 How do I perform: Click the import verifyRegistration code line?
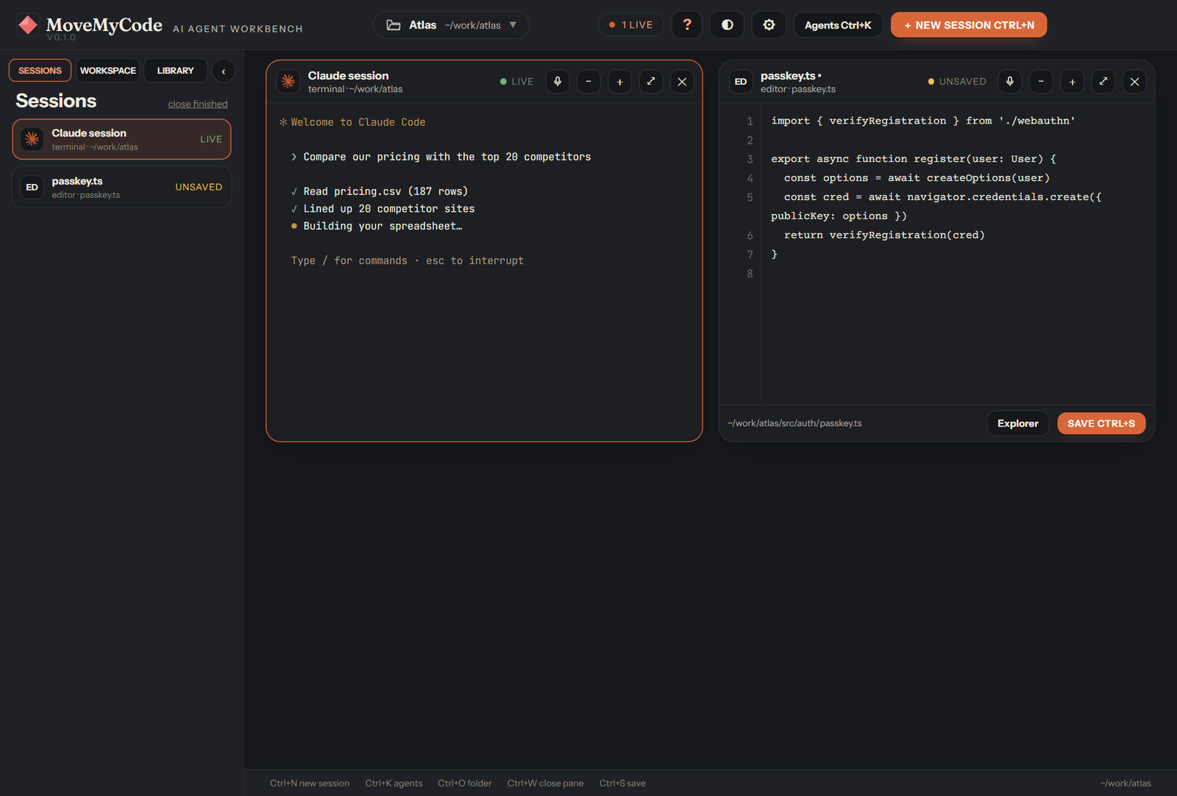(923, 121)
